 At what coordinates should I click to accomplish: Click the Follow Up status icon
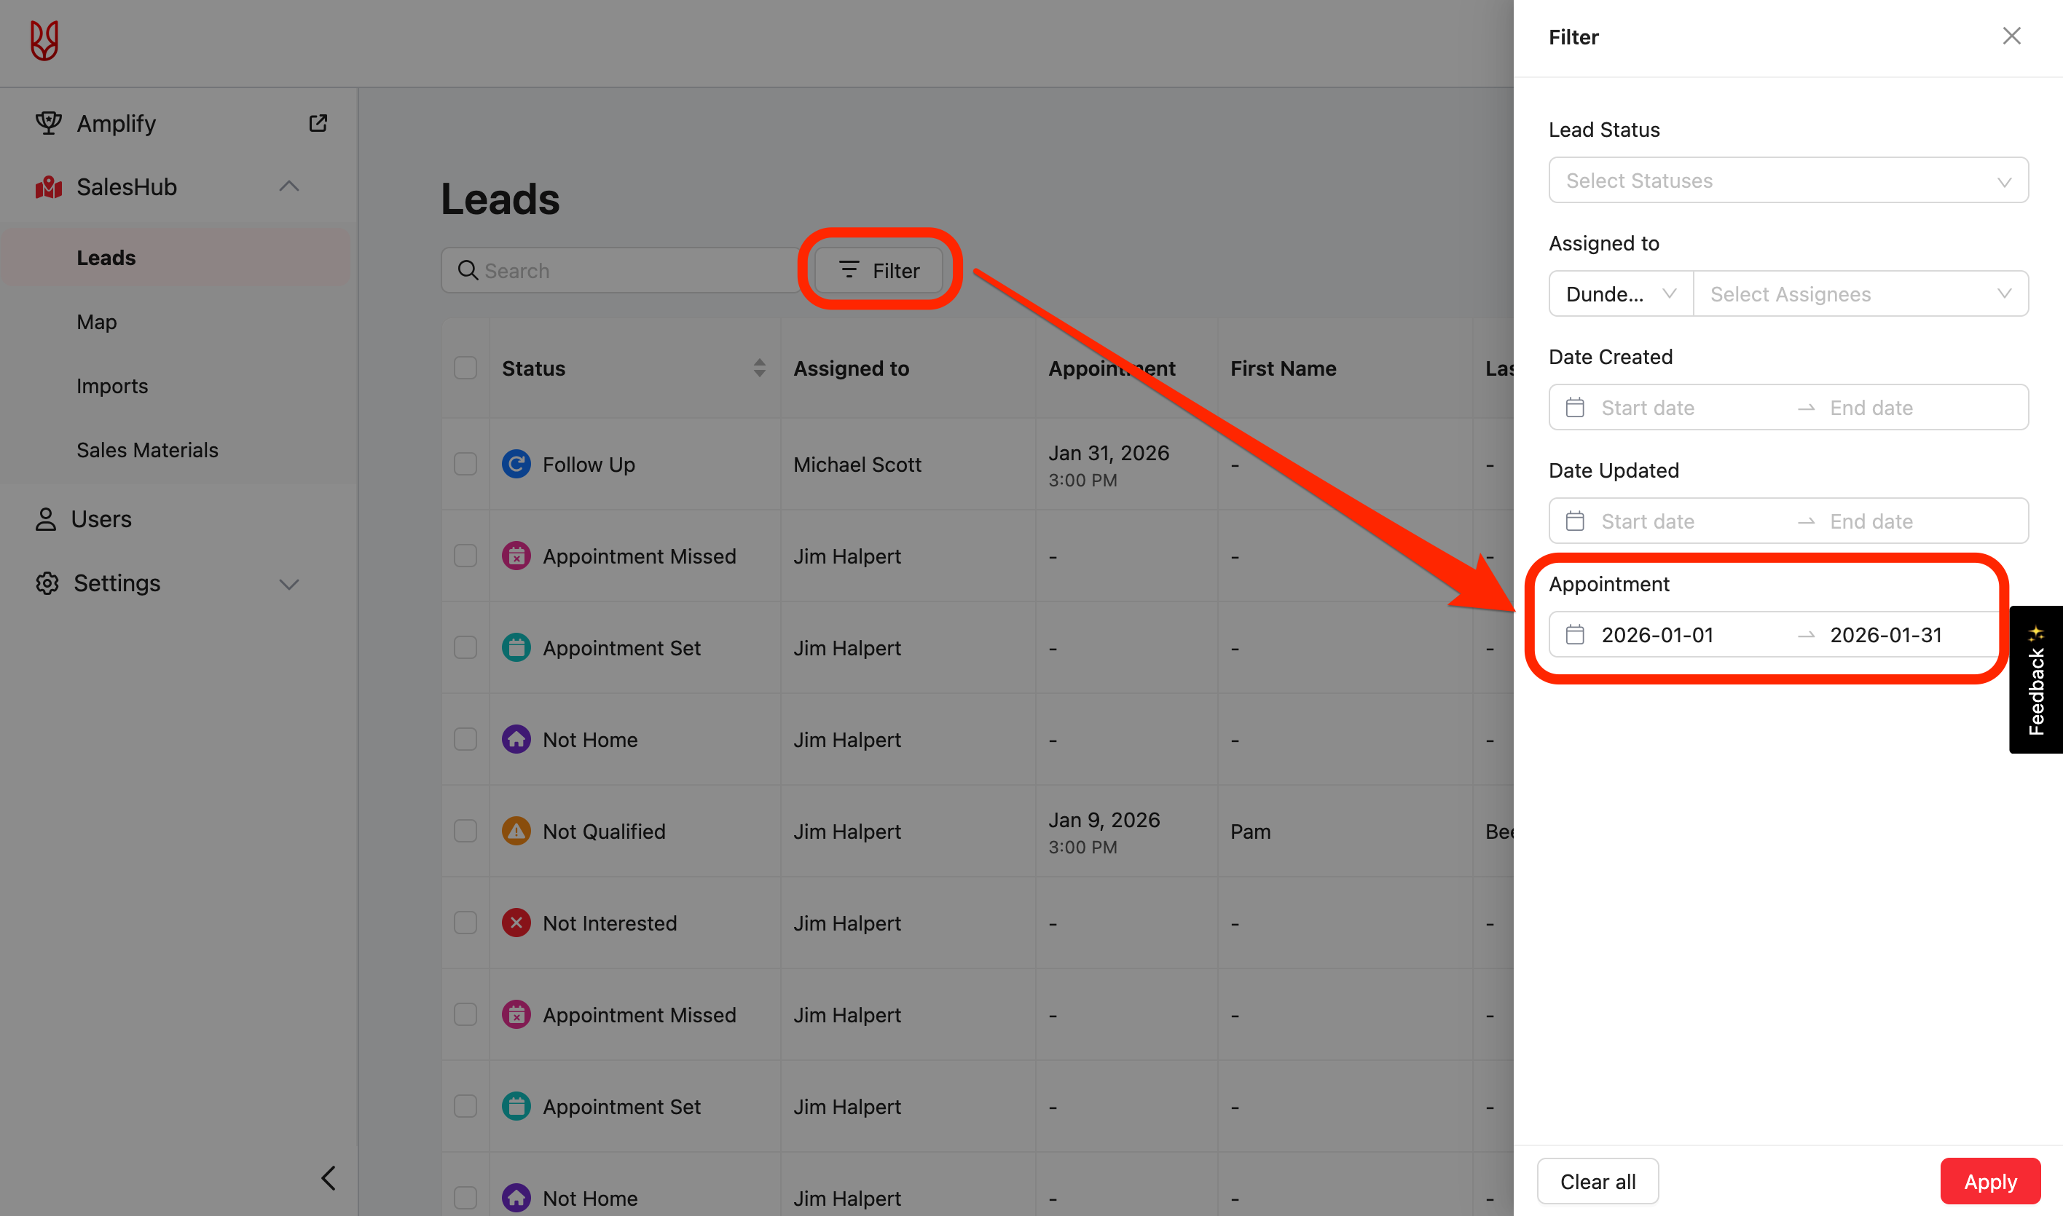[516, 465]
